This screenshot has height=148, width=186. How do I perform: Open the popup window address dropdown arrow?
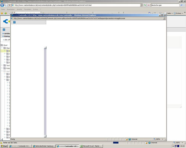point(164,18)
